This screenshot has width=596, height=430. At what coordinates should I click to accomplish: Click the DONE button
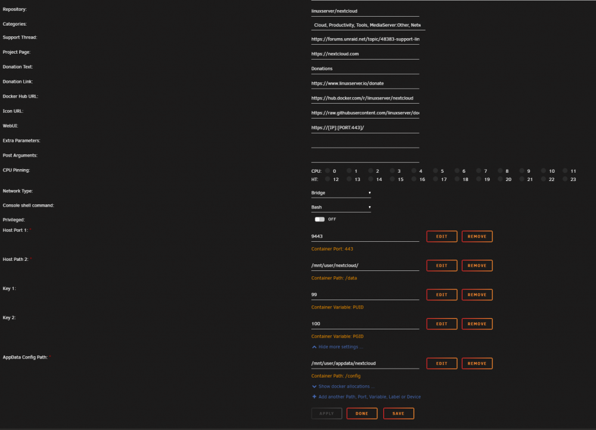pos(362,413)
